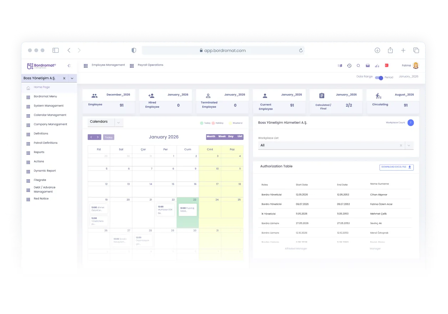
Task: Expand the Boss Yönetişim A.Ş. company dropdown
Action: [72, 78]
